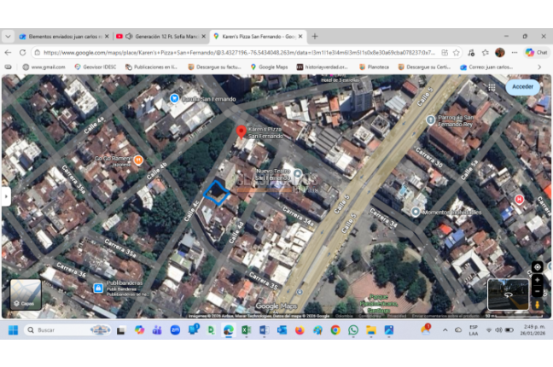
Task: Mute the YouTube tab speaker icon
Action: [129, 37]
